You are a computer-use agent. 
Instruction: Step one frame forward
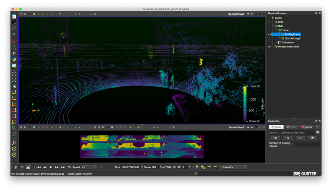(57, 167)
